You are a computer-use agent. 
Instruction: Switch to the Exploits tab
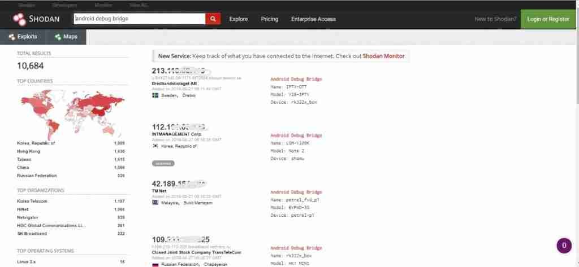23,37
